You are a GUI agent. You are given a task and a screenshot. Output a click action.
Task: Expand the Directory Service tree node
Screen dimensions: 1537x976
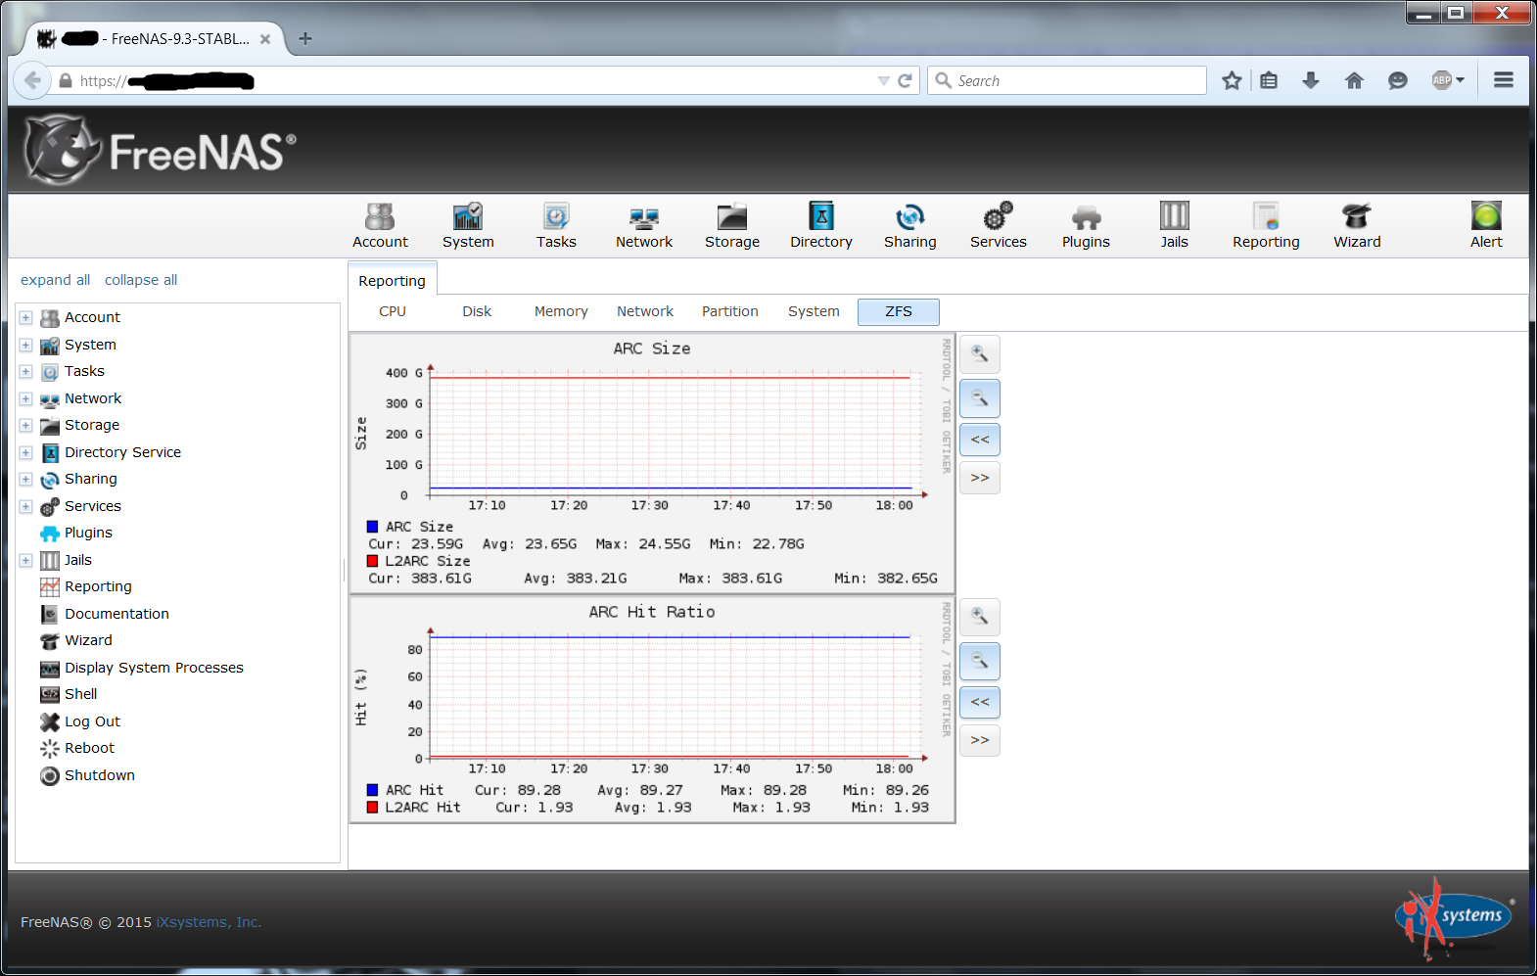[26, 453]
